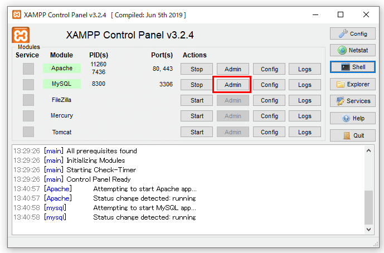View Tomcat Logs
Image resolution: width=384 pixels, height=253 pixels.
[x=305, y=132]
